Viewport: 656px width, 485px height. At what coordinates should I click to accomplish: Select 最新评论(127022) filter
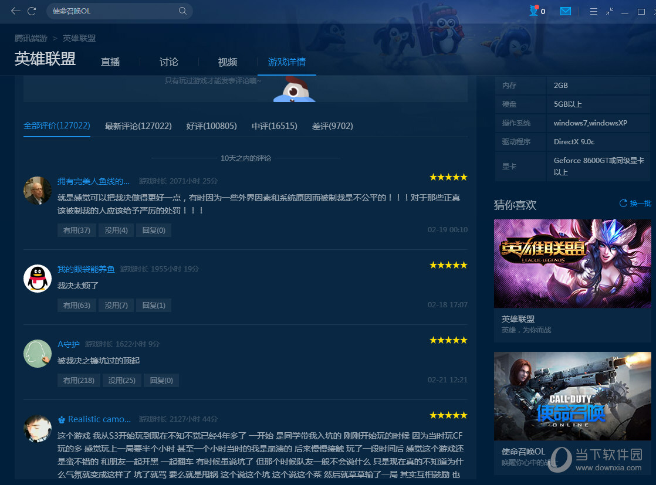click(138, 126)
